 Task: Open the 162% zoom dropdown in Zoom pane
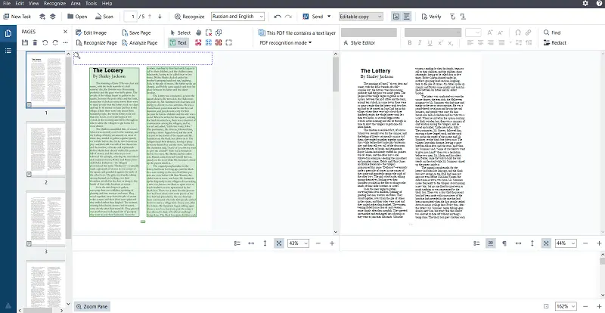566,306
